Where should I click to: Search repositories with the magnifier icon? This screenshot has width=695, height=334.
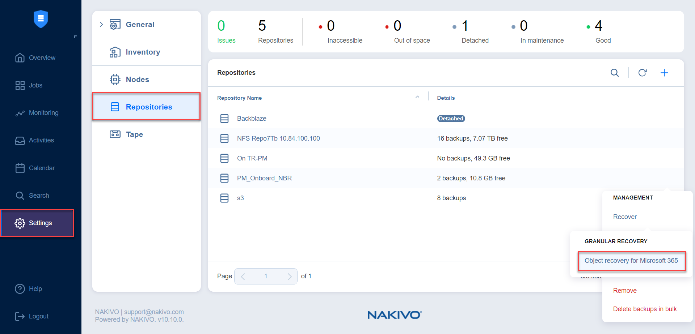(x=615, y=73)
